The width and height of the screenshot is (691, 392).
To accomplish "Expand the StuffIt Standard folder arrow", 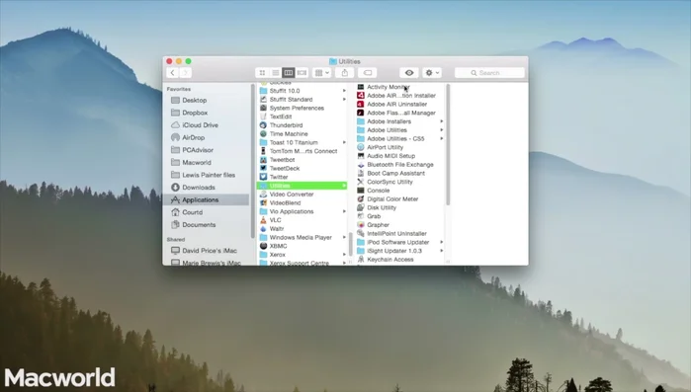I will (344, 100).
